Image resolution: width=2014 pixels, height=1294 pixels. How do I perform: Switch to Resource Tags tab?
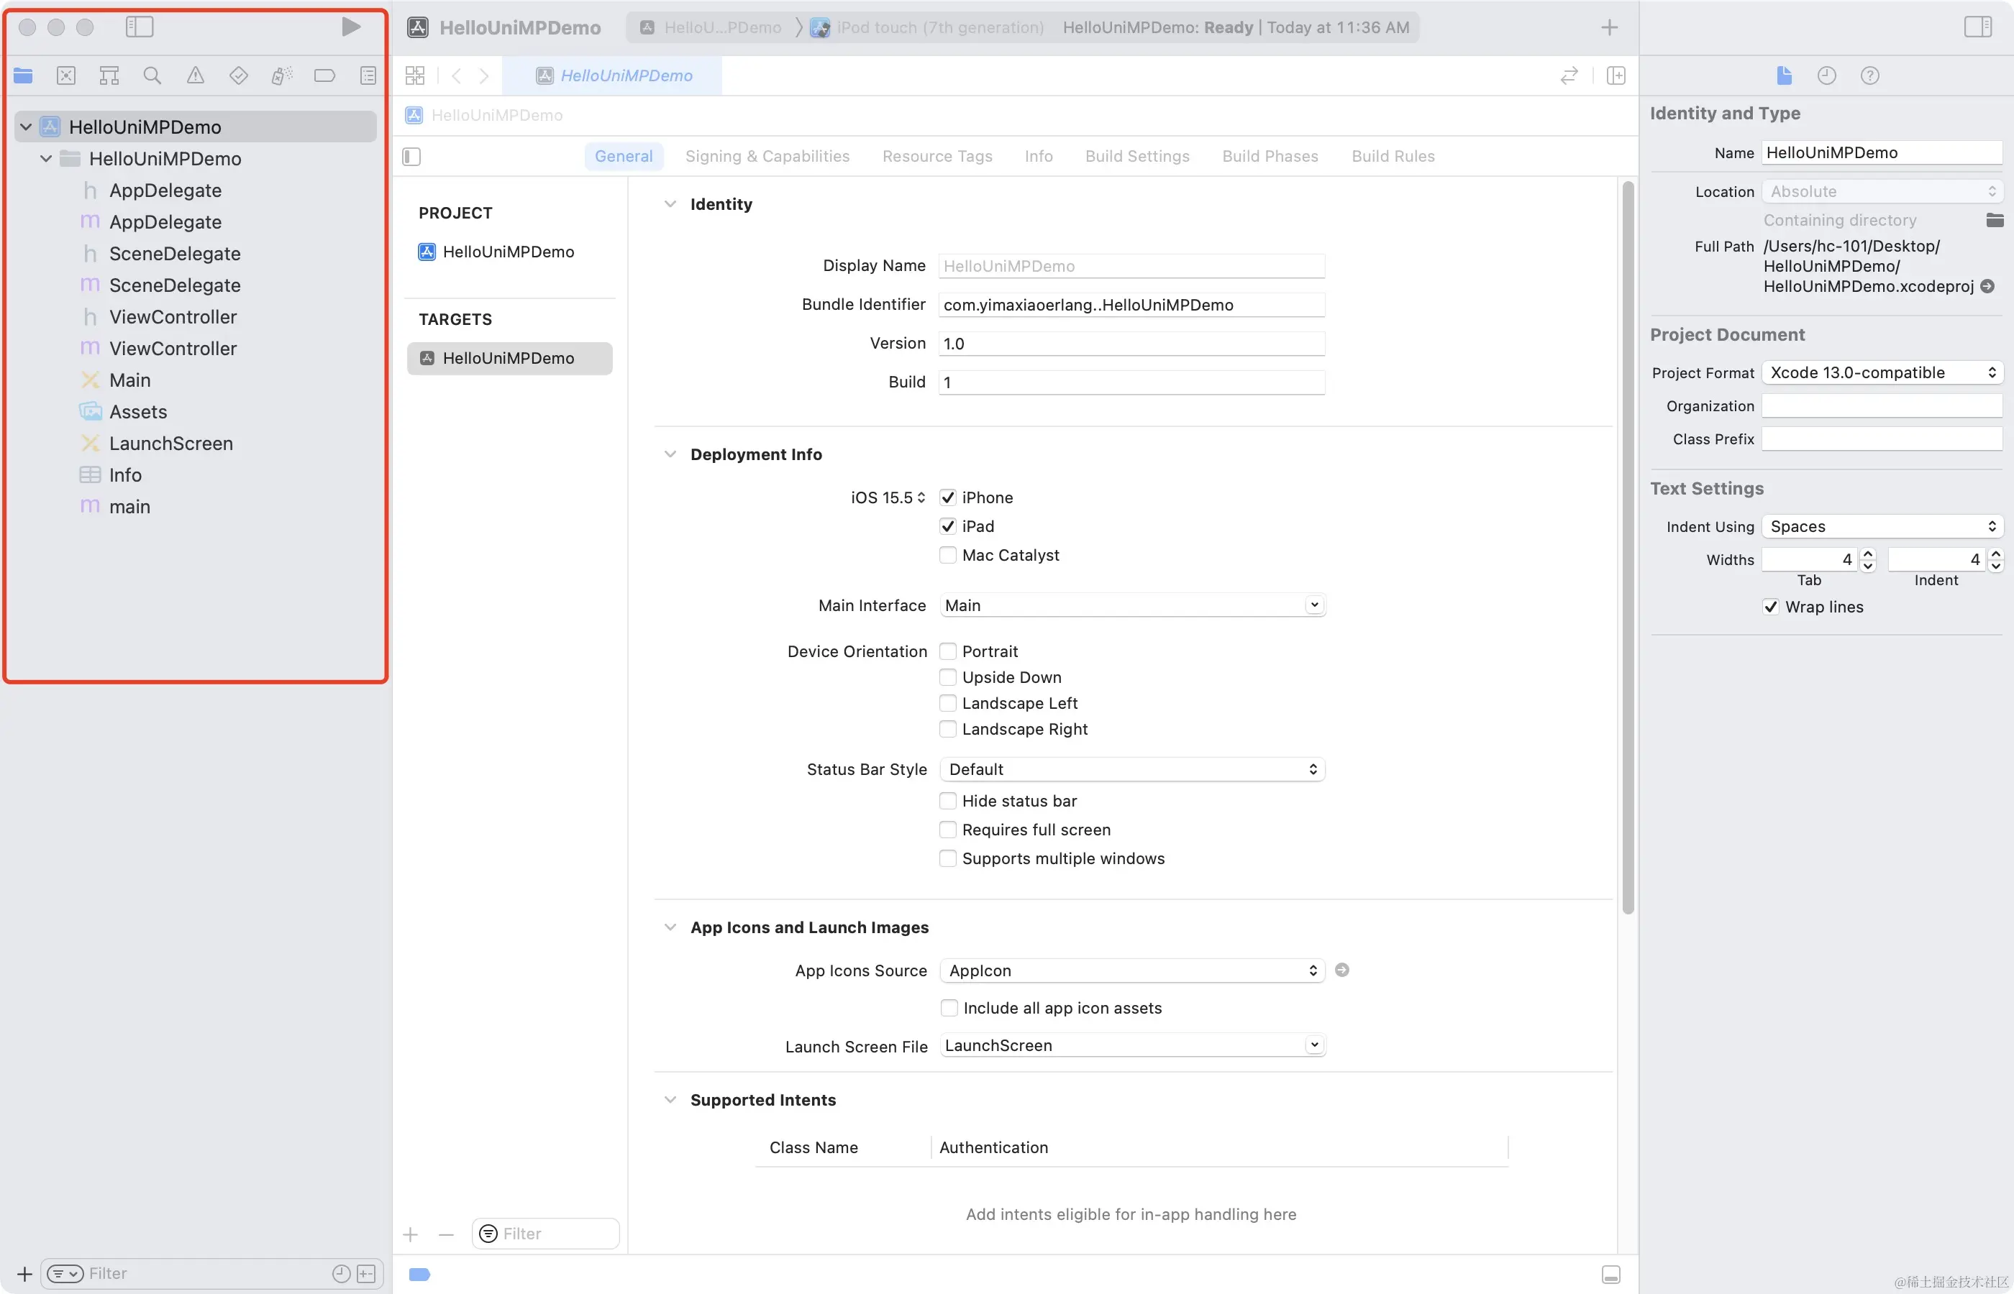click(x=937, y=156)
